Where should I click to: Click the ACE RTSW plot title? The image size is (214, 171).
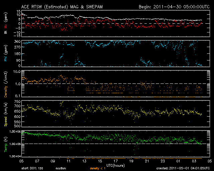tap(69, 6)
